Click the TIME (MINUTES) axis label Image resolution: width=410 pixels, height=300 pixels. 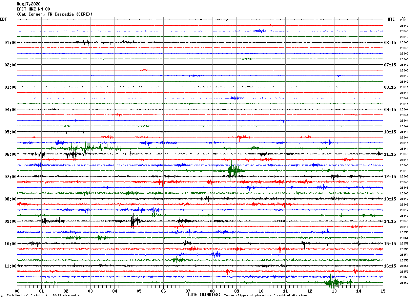204,295
